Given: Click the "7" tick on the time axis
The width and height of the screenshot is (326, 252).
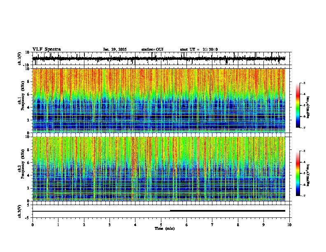Looking at the screenshot, I should (212, 225).
